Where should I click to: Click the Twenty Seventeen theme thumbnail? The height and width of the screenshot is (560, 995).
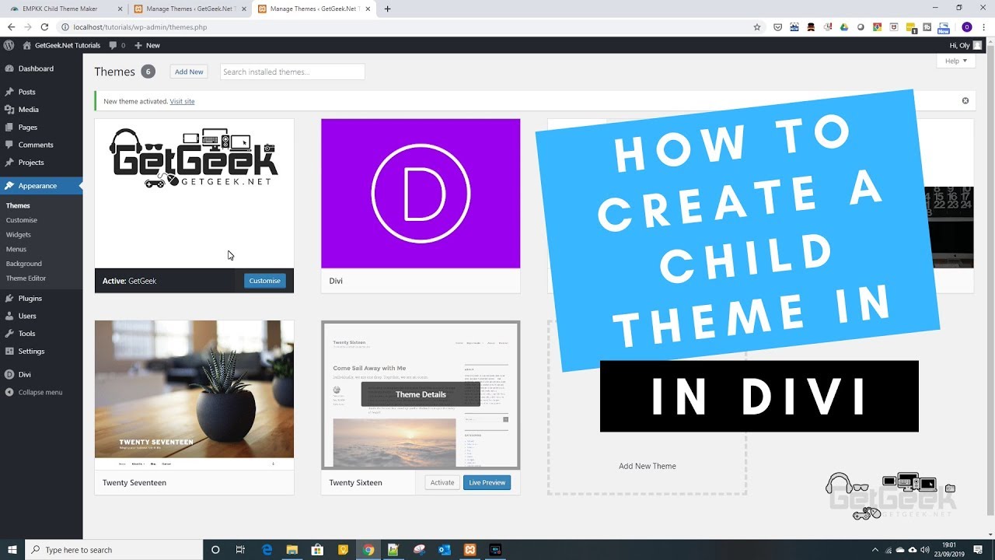(194, 395)
